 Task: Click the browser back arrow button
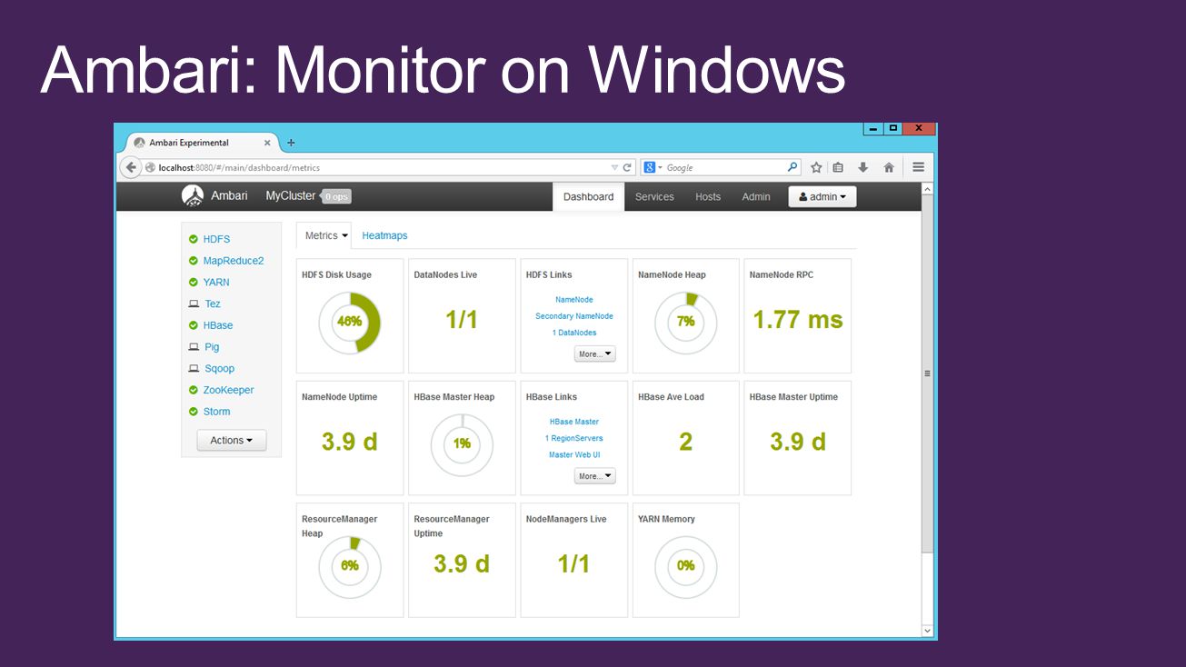(x=131, y=167)
